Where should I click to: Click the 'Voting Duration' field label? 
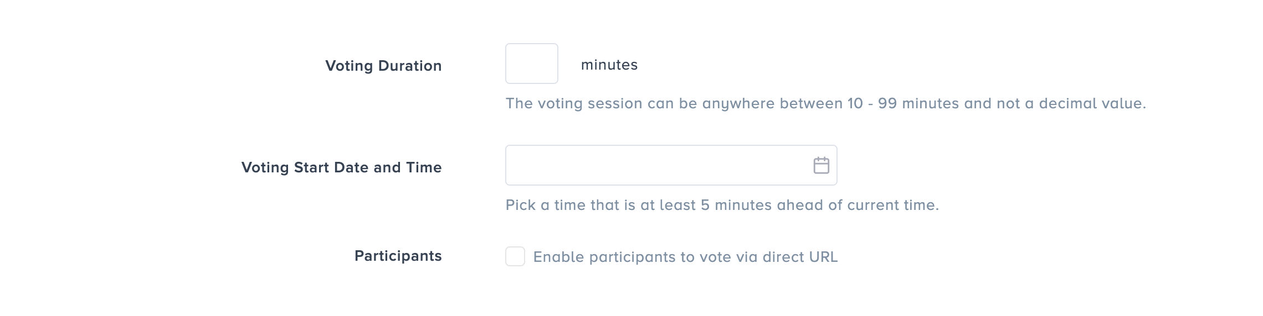pos(383,66)
